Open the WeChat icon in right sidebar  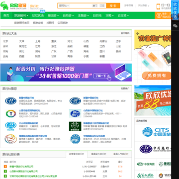coord(175,25)
